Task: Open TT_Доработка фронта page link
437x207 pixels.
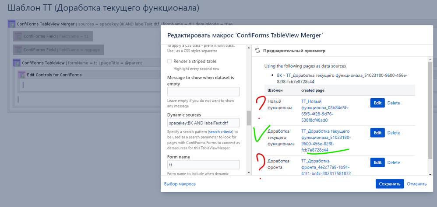Action: coord(326,167)
